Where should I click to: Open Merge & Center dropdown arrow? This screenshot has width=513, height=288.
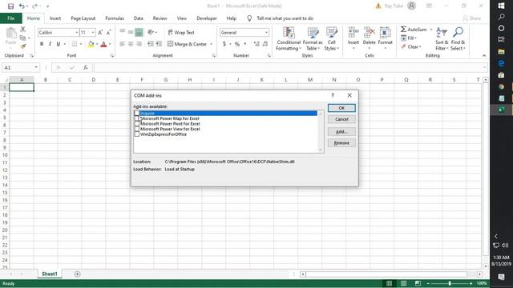(x=211, y=44)
